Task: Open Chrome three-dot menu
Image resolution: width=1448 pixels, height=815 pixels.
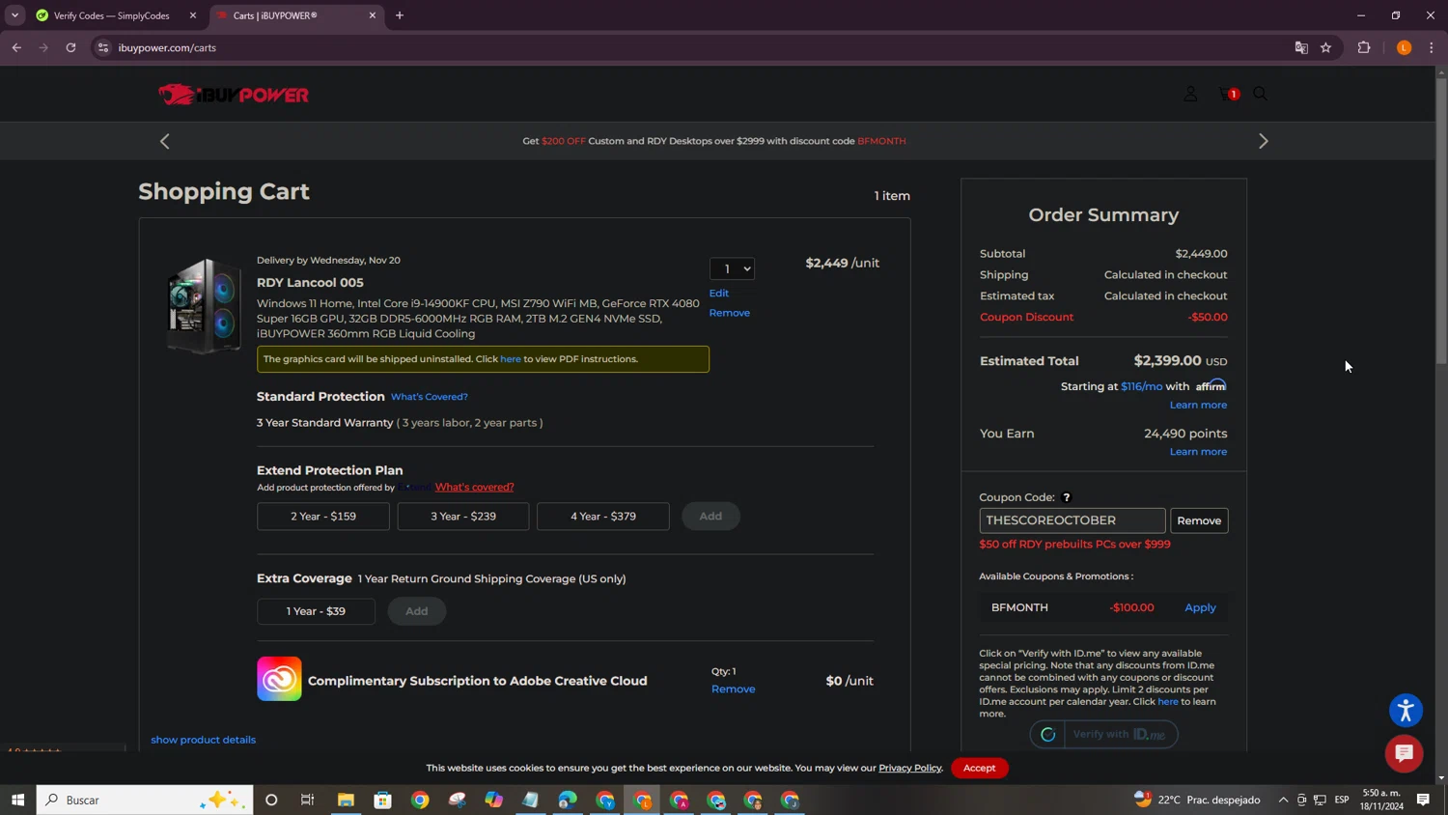Action: click(1431, 47)
